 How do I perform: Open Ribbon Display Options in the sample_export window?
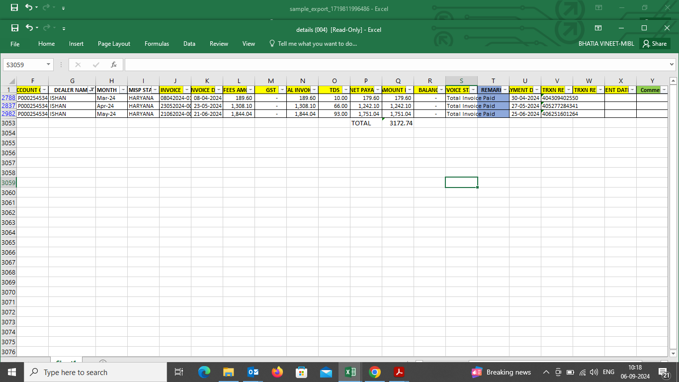(x=598, y=7)
